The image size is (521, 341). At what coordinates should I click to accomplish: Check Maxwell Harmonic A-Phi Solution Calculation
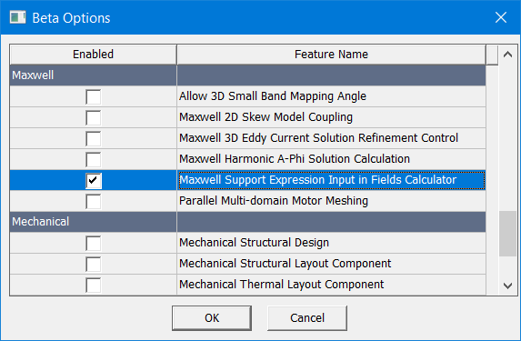pos(93,159)
